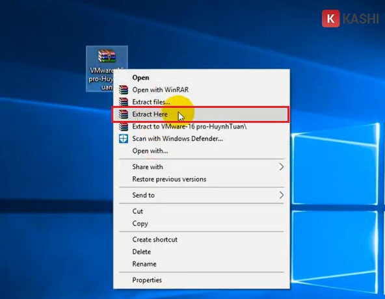The image size is (385, 299).
Task: Expand the Share with submenu arrow
Action: (282, 167)
